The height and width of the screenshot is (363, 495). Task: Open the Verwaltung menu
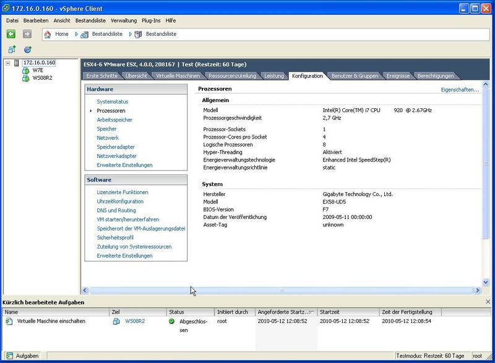tap(124, 20)
